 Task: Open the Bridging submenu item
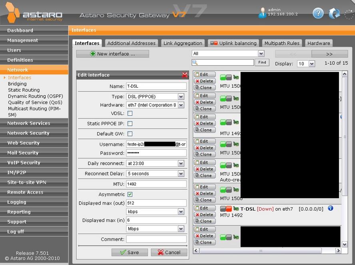coord(17,84)
